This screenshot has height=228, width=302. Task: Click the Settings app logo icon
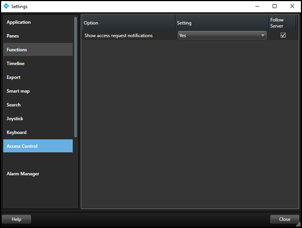click(x=6, y=6)
